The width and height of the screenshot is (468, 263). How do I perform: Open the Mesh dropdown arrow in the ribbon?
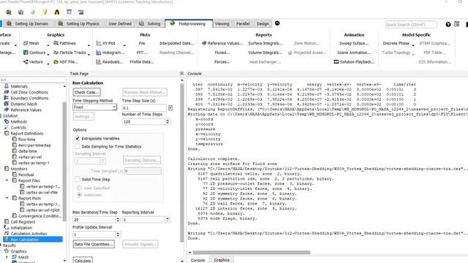tap(48, 45)
